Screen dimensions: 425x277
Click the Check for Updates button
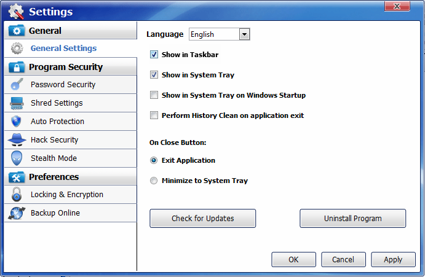[203, 218]
